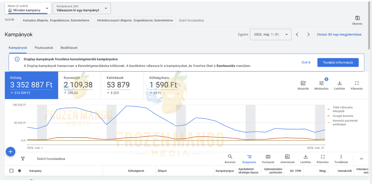
Task: Sort by the Megj. column header
Action: point(323,171)
